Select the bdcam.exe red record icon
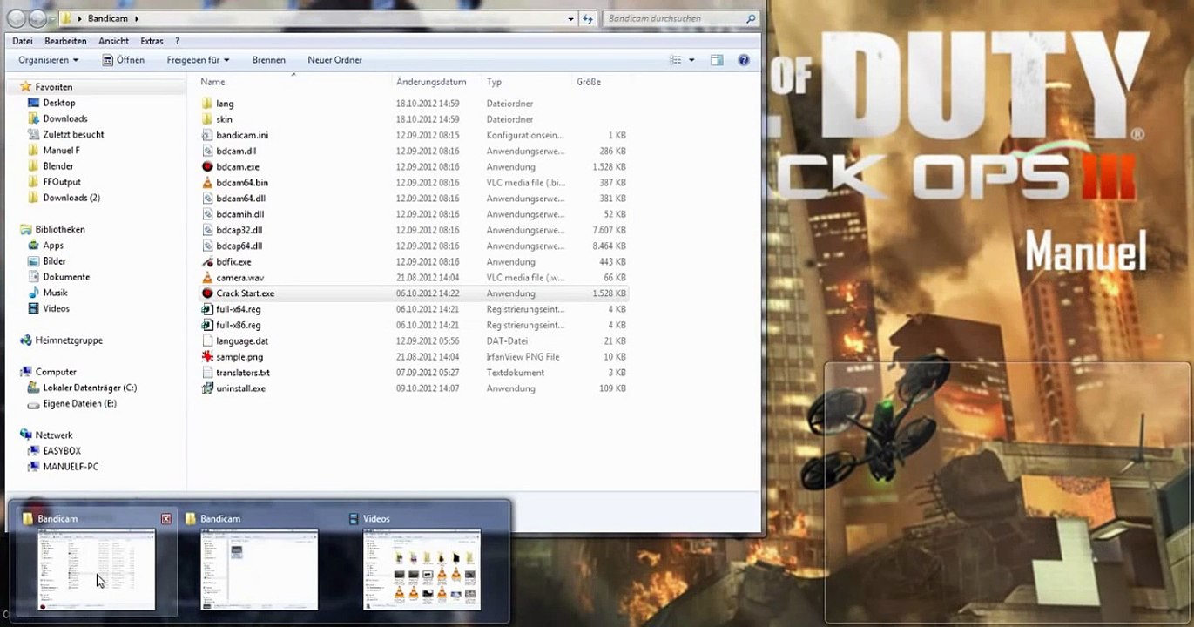 [x=207, y=166]
